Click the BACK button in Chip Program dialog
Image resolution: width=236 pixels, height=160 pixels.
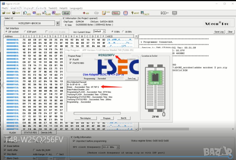click(124, 118)
